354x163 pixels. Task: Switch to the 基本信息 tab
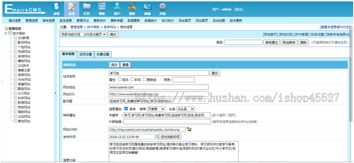point(68,54)
